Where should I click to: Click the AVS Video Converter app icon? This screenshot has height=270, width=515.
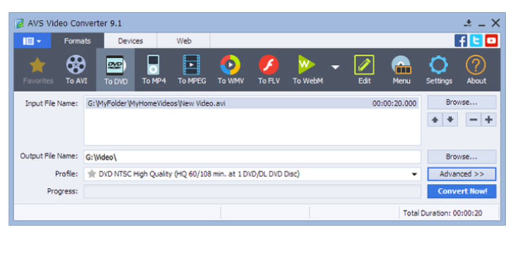(x=20, y=23)
